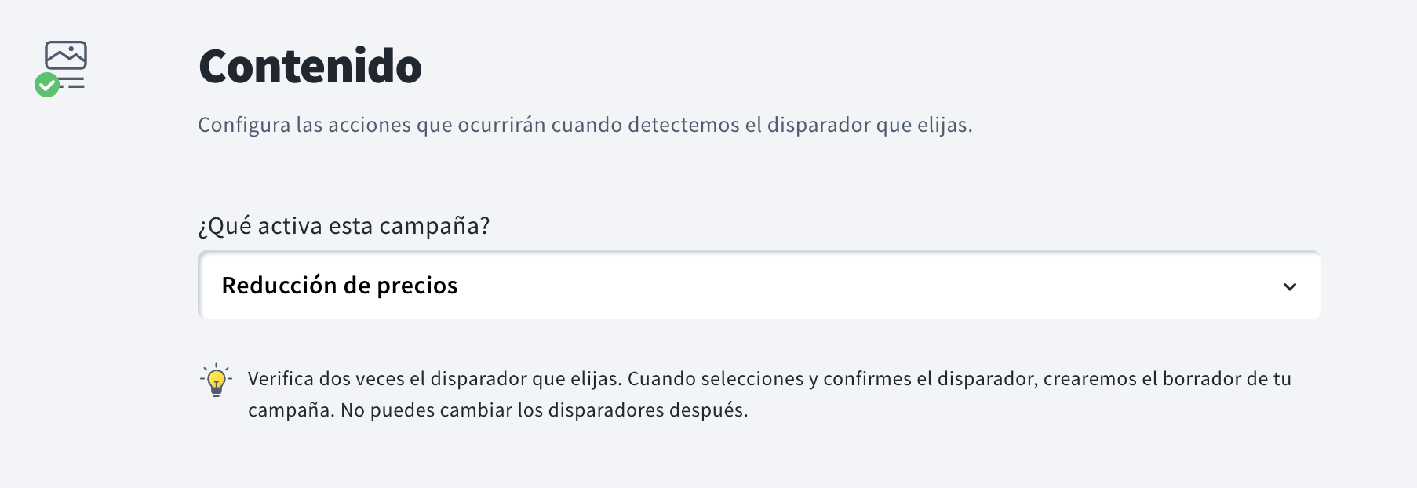Screen dimensions: 1417x488
Task: Click the text lines beside the checkmark badge
Action: [x=75, y=82]
